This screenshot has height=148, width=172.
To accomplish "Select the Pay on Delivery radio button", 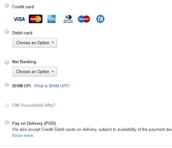I will 7,122.
